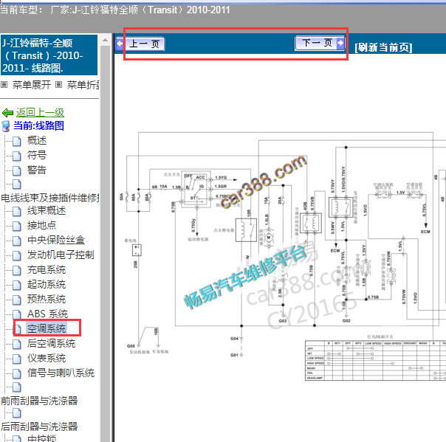Image resolution: width=446 pixels, height=442 pixels.
Task: Open the 线束概述 tree item
Action: click(x=47, y=210)
